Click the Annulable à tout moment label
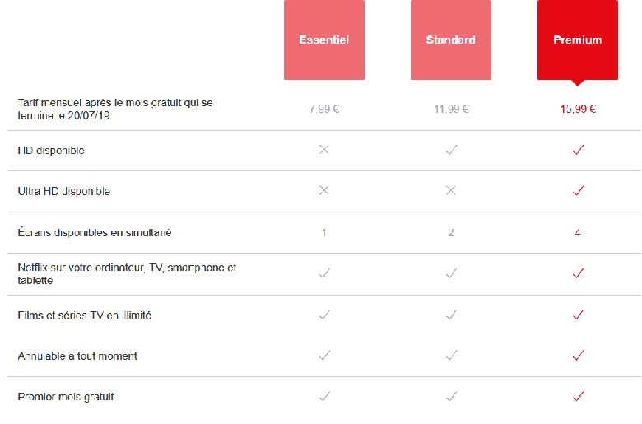This screenshot has height=424, width=642. [77, 356]
